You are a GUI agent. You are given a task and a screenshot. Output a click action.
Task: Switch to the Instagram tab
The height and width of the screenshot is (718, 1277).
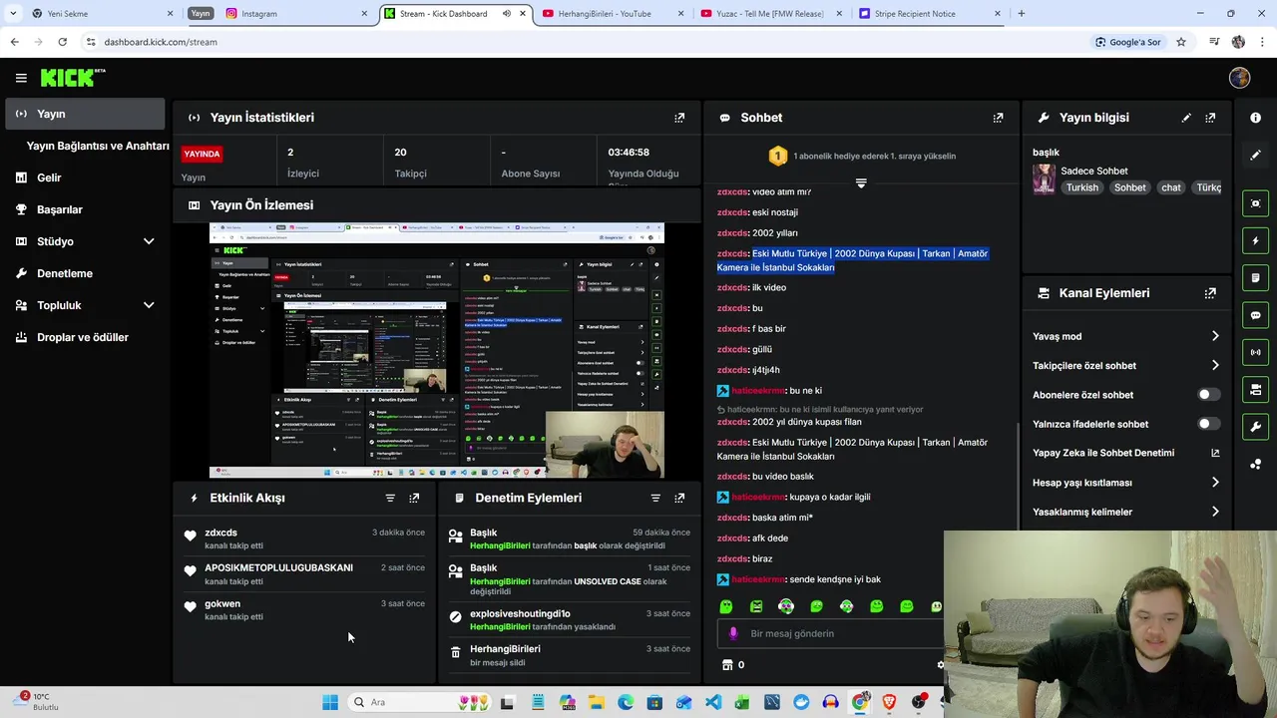pos(294,14)
